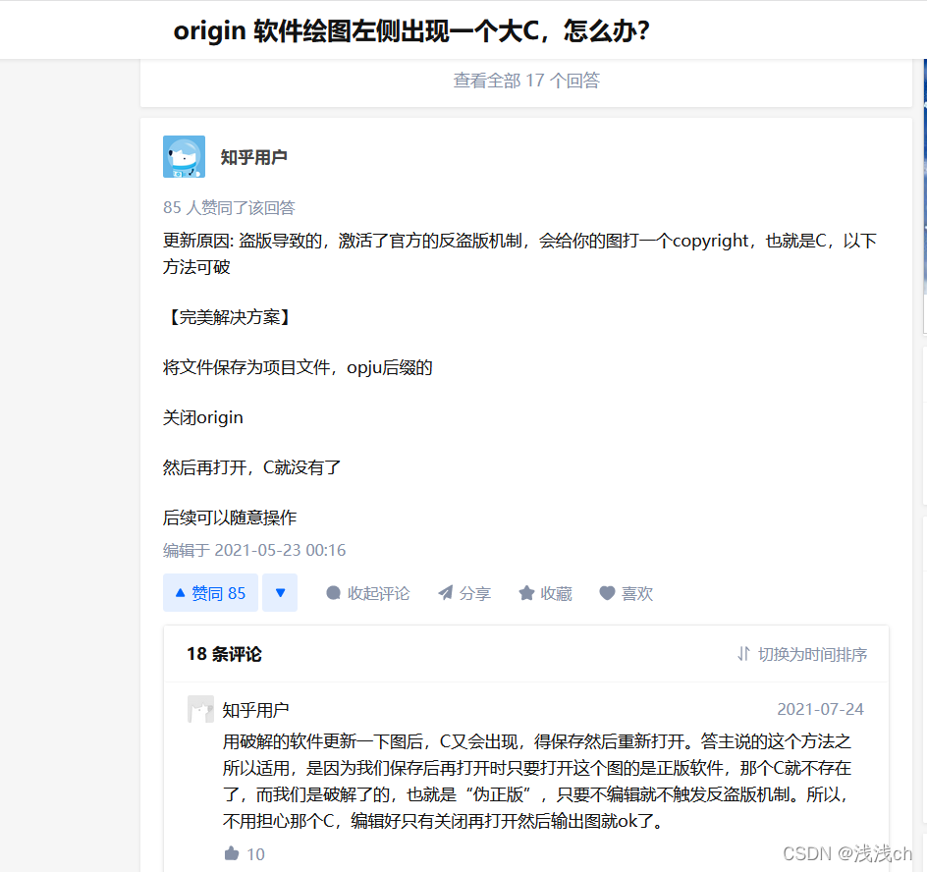This screenshot has height=872, width=927.
Task: Click the comment date 2021-07-24
Action: point(820,709)
